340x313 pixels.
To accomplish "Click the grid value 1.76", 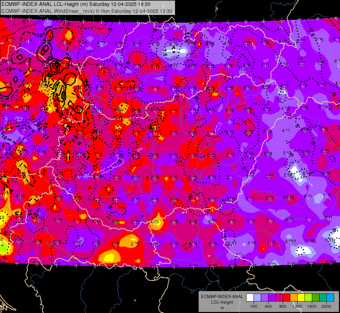I will point(174,222).
